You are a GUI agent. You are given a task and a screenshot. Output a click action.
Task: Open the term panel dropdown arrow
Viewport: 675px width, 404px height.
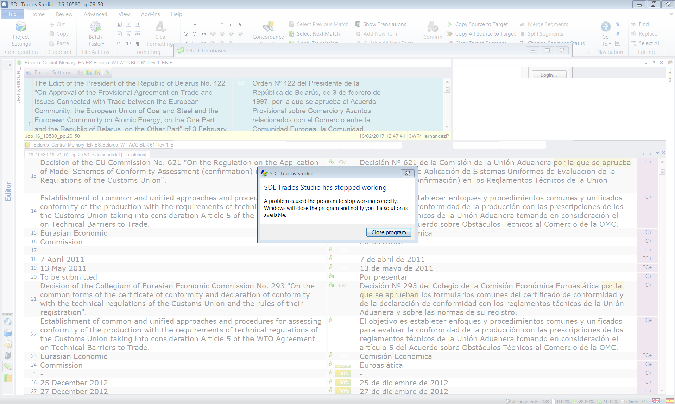click(646, 63)
